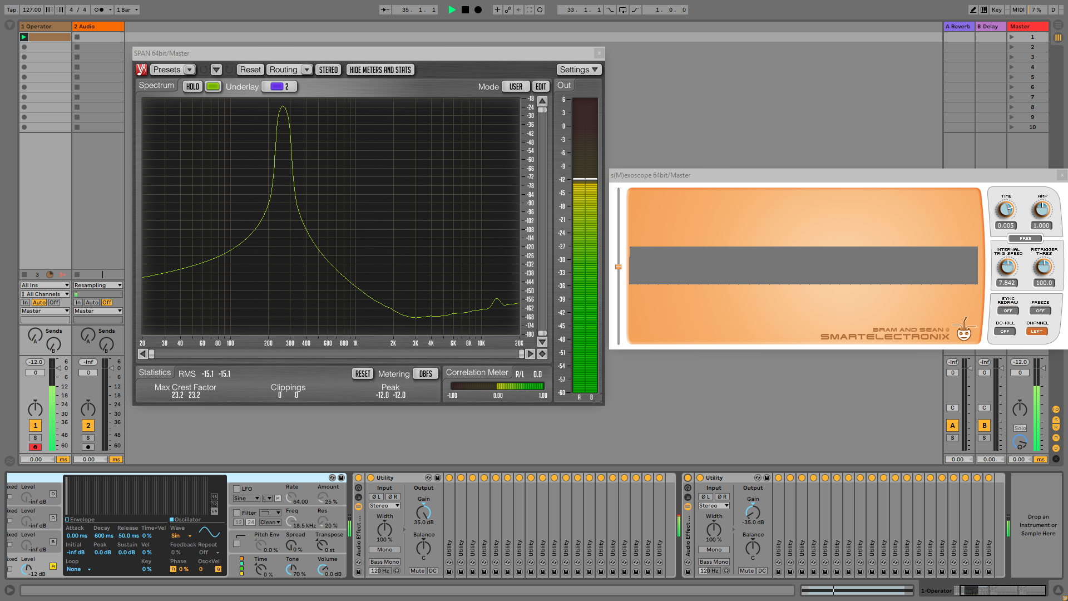Toggle Freeze OFF switch in s(M)exoscope
Screen dimensions: 1068x601
tap(1040, 311)
